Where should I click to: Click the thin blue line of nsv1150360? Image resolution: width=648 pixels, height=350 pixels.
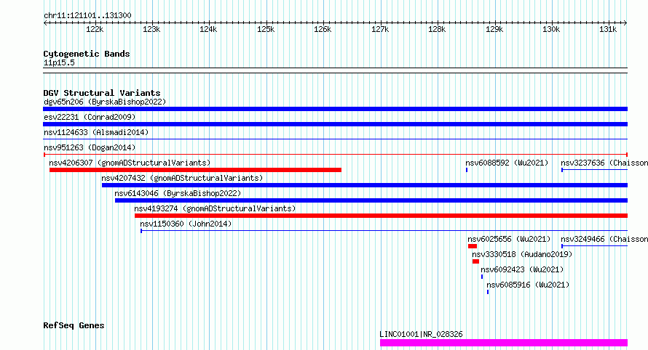(x=384, y=231)
